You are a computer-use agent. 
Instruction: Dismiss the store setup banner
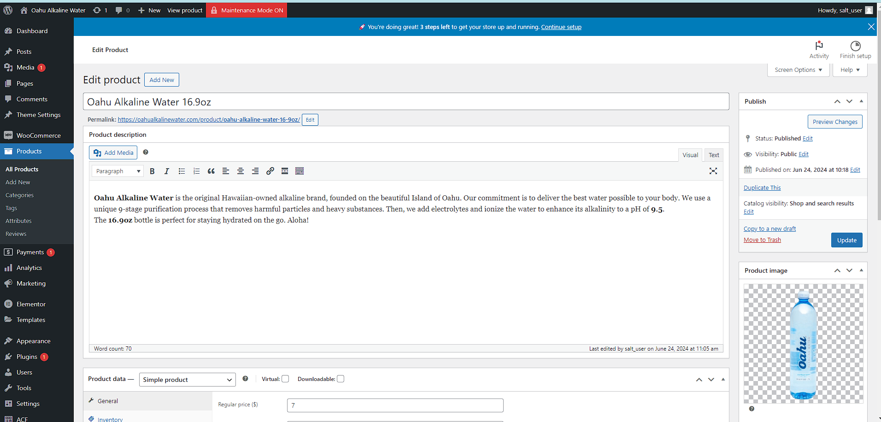[871, 27]
